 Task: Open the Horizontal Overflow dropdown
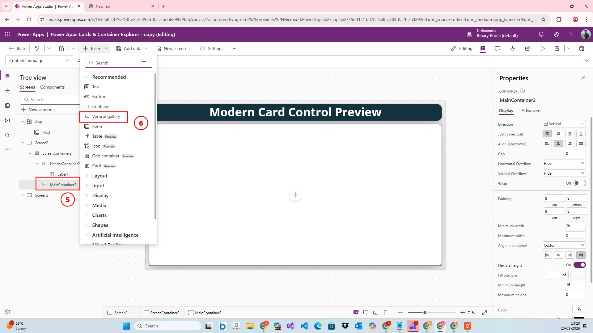pyautogui.click(x=564, y=163)
